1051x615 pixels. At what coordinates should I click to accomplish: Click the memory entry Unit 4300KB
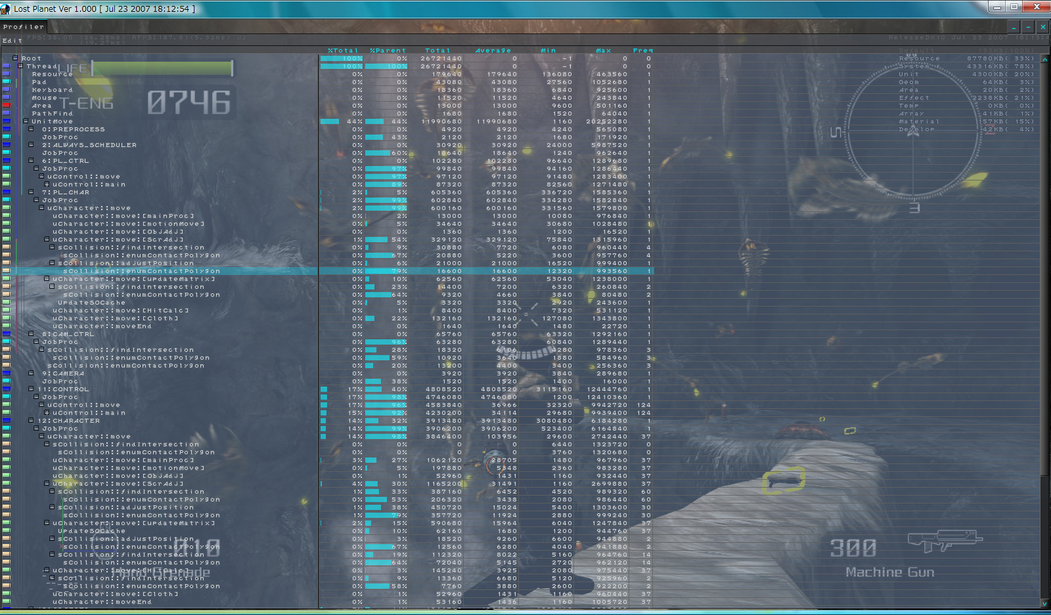click(967, 74)
